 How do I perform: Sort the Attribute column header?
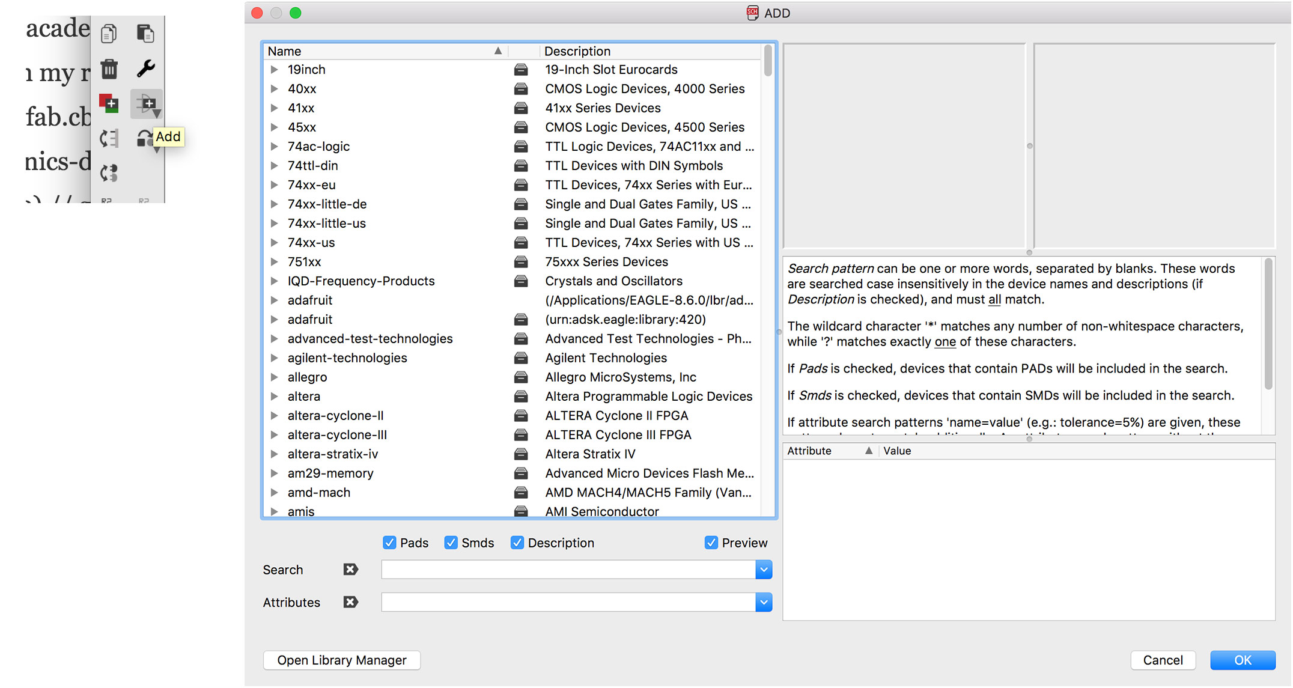point(809,451)
